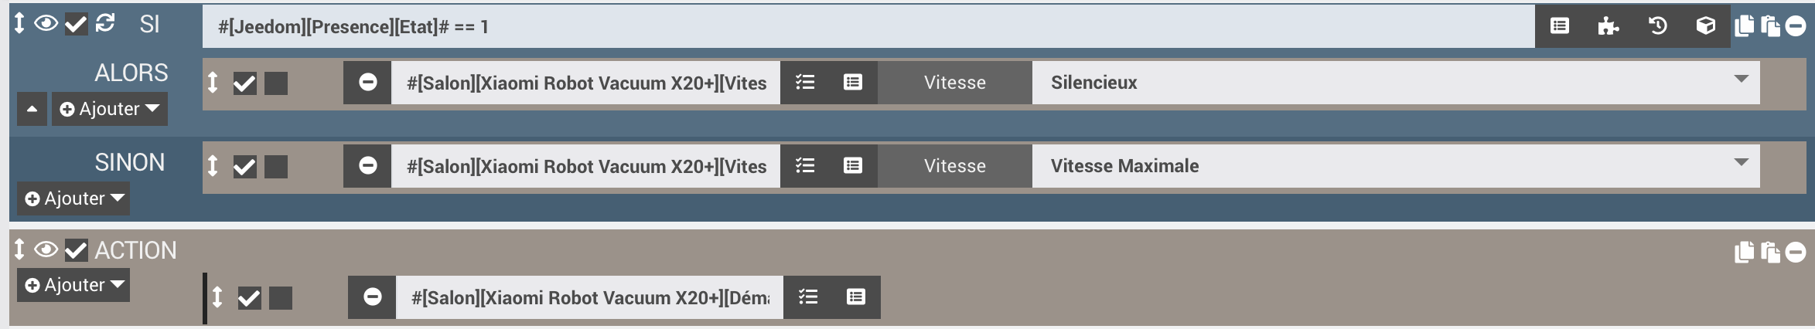Viewport: 1815px width, 329px height.
Task: Remove the SI block with its minus icon
Action: pyautogui.click(x=1796, y=26)
